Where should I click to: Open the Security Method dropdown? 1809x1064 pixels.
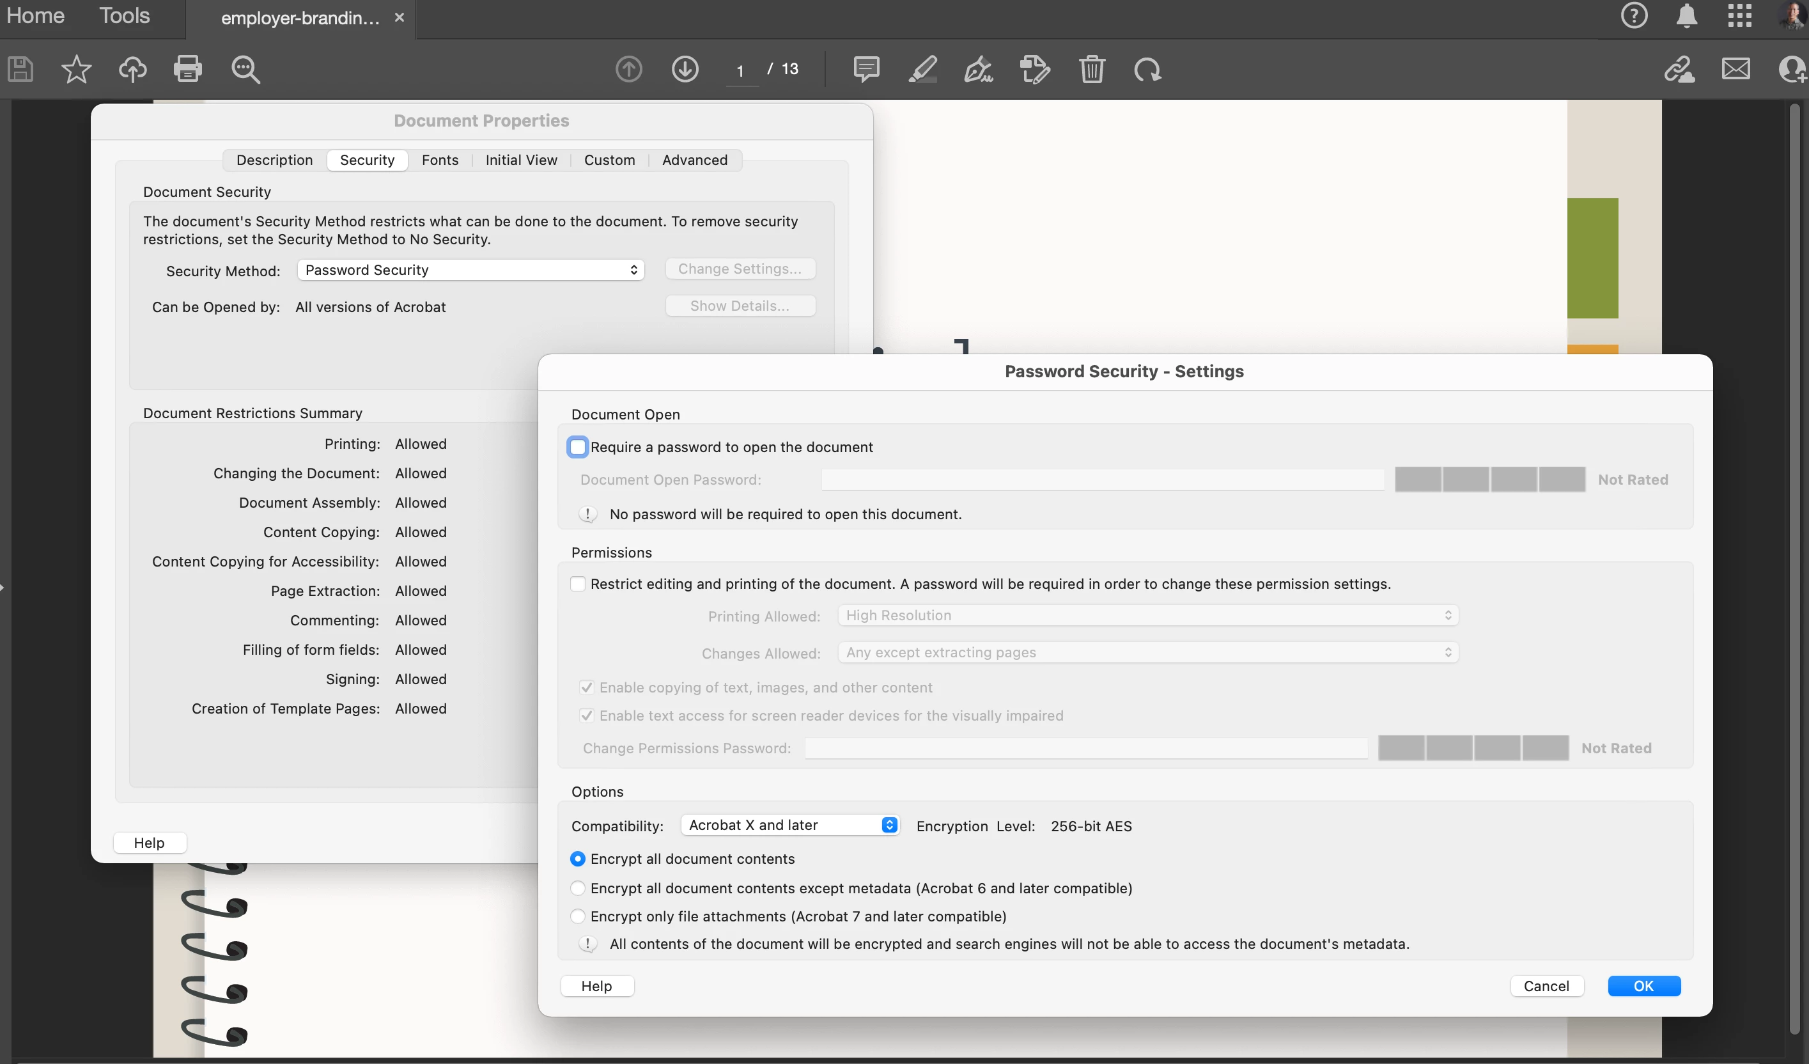pyautogui.click(x=470, y=270)
